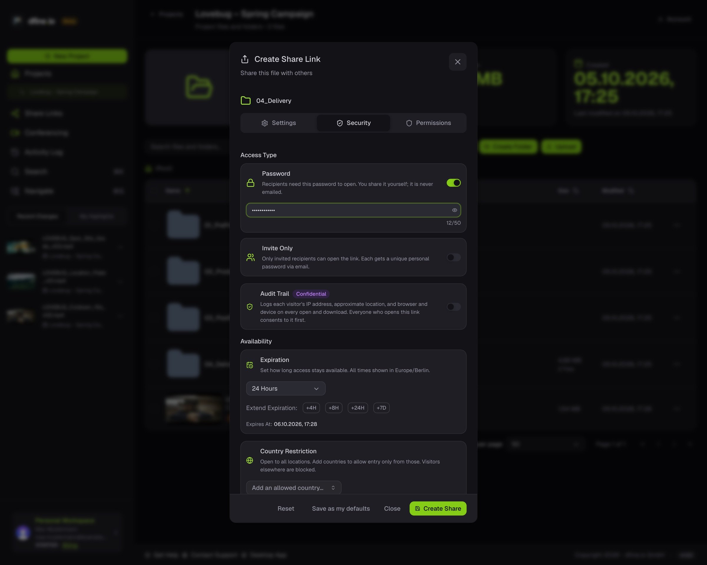Click the 06.10.2026, 17:28 expiry date
The height and width of the screenshot is (565, 707).
click(295, 424)
